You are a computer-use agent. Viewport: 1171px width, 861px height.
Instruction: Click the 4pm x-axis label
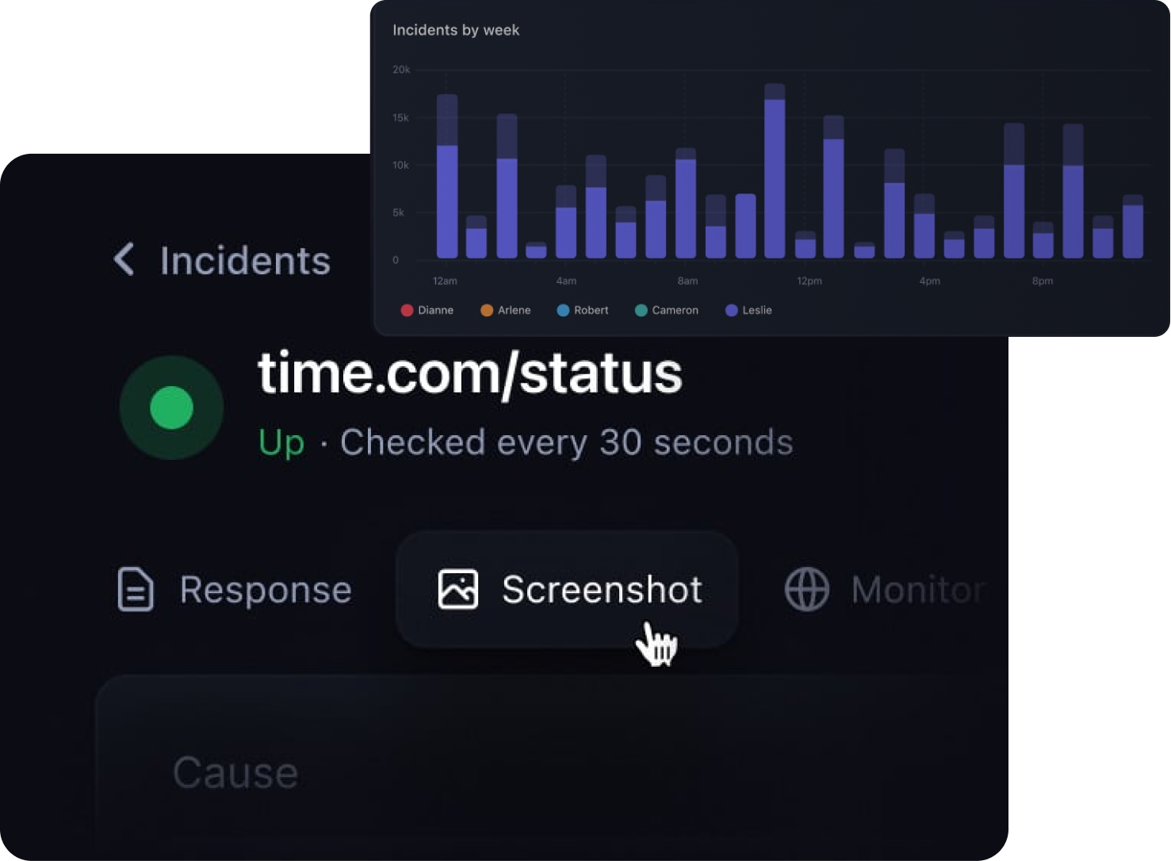coord(930,281)
